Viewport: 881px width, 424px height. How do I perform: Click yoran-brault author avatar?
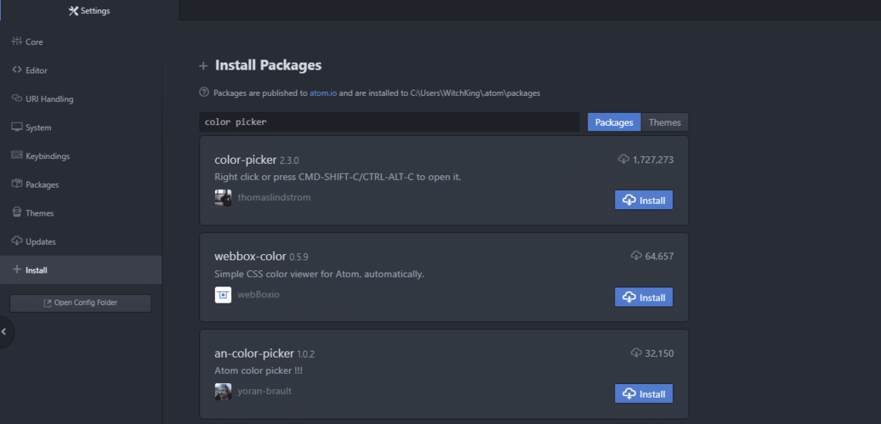(x=223, y=392)
